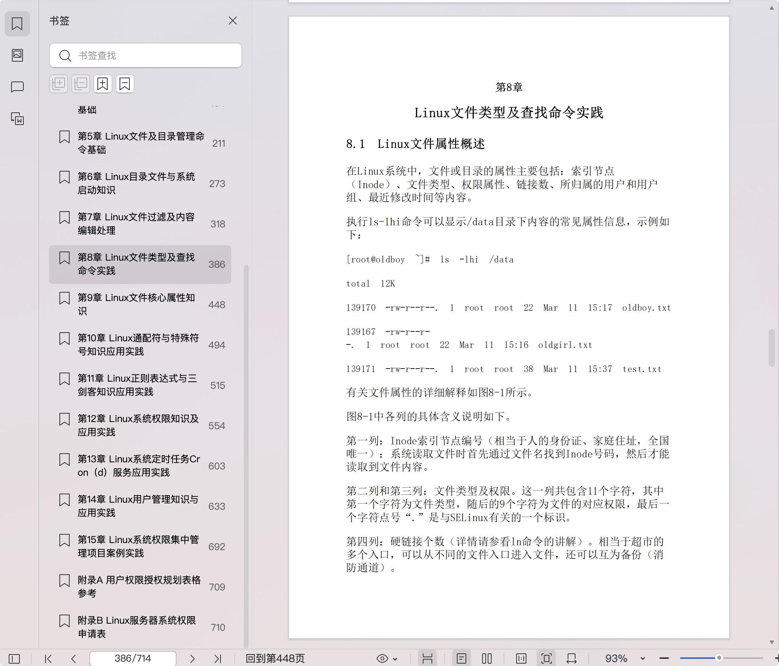Open bookmark 附录B Linux服务器系统权限申请表
779x666 pixels.
pos(140,627)
